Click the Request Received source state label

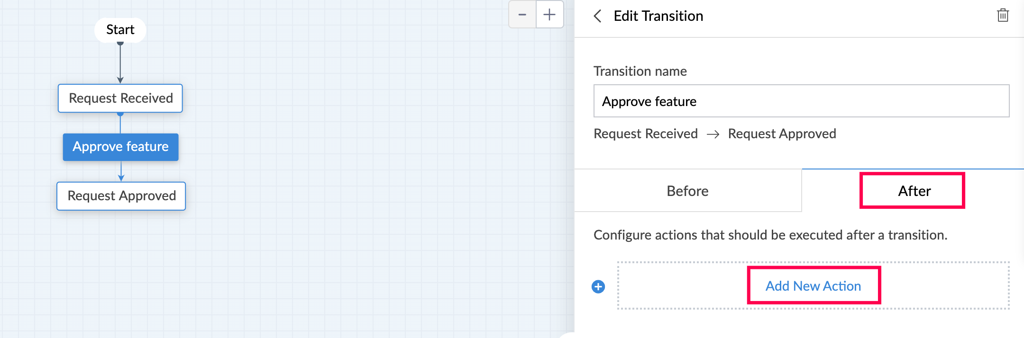[x=645, y=134]
